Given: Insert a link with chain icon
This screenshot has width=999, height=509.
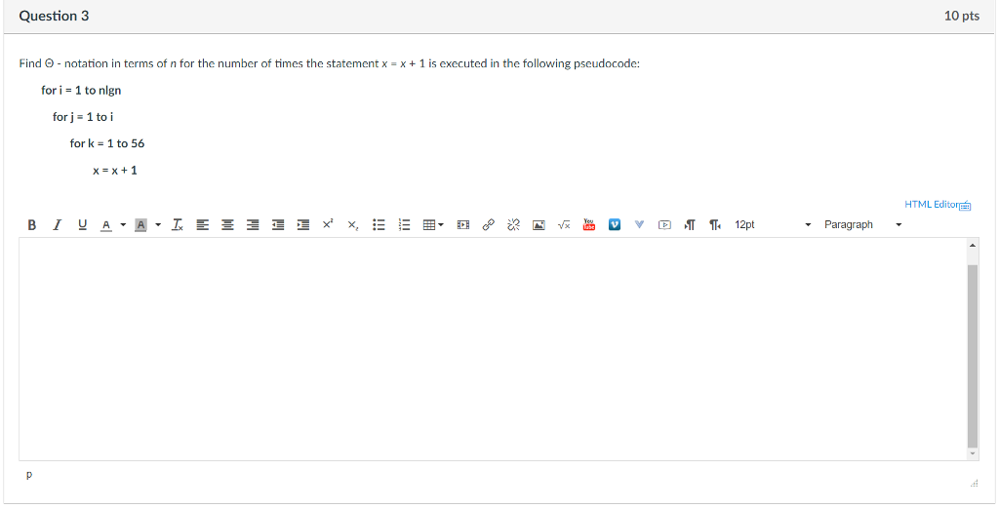Looking at the screenshot, I should (x=489, y=225).
